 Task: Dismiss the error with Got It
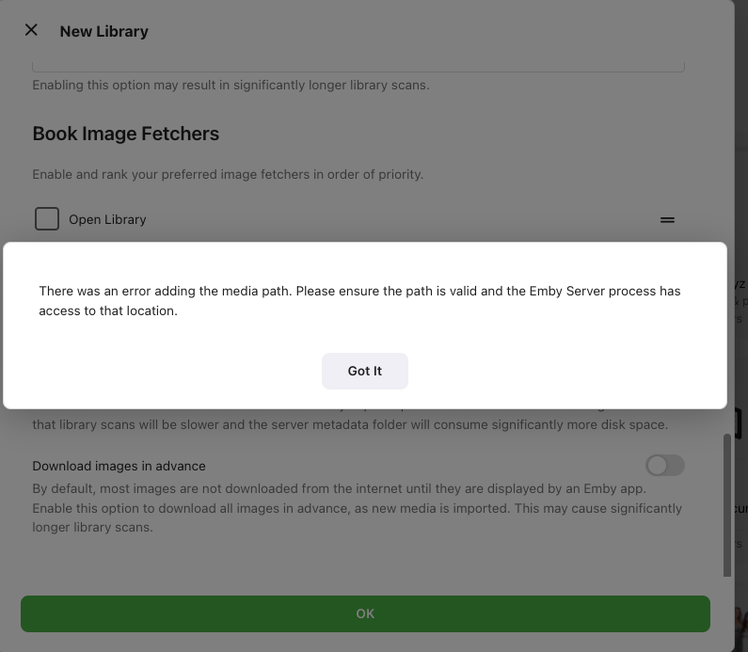point(365,371)
